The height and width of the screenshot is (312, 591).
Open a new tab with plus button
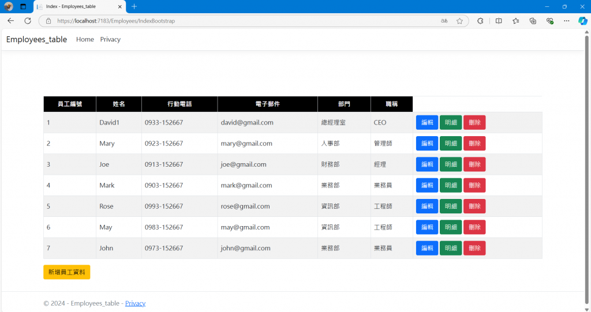[x=134, y=6]
